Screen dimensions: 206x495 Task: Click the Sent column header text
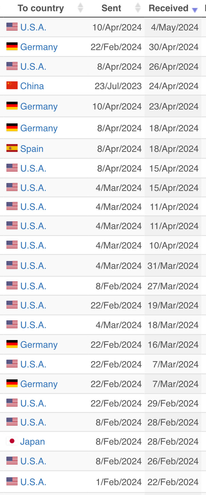[111, 8]
